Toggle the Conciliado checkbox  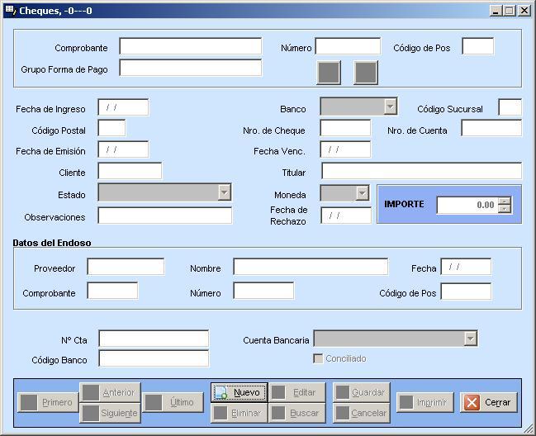319,358
